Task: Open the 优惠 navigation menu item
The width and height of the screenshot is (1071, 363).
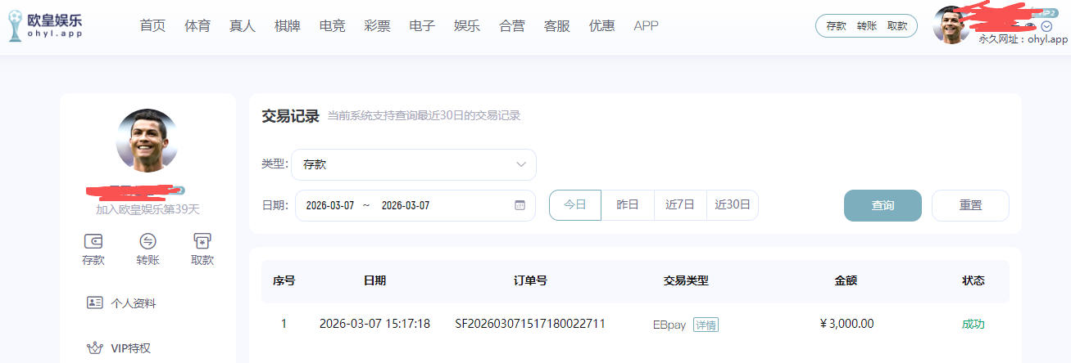Action: (x=601, y=26)
